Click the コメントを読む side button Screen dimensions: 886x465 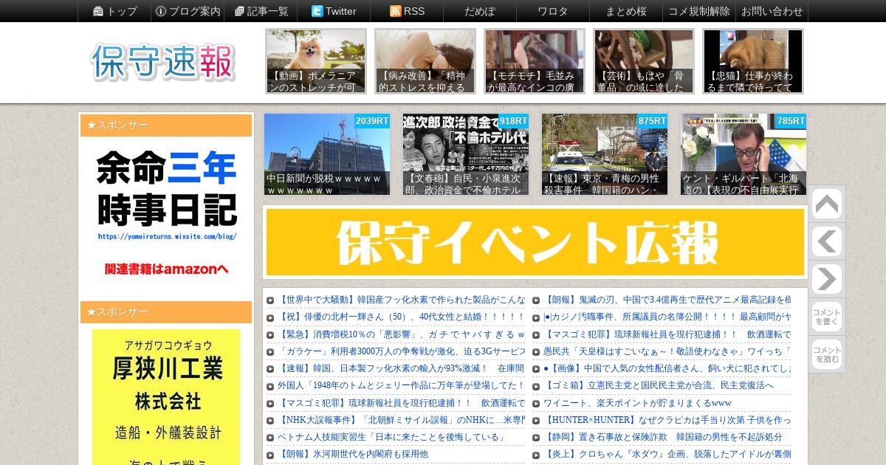point(826,354)
